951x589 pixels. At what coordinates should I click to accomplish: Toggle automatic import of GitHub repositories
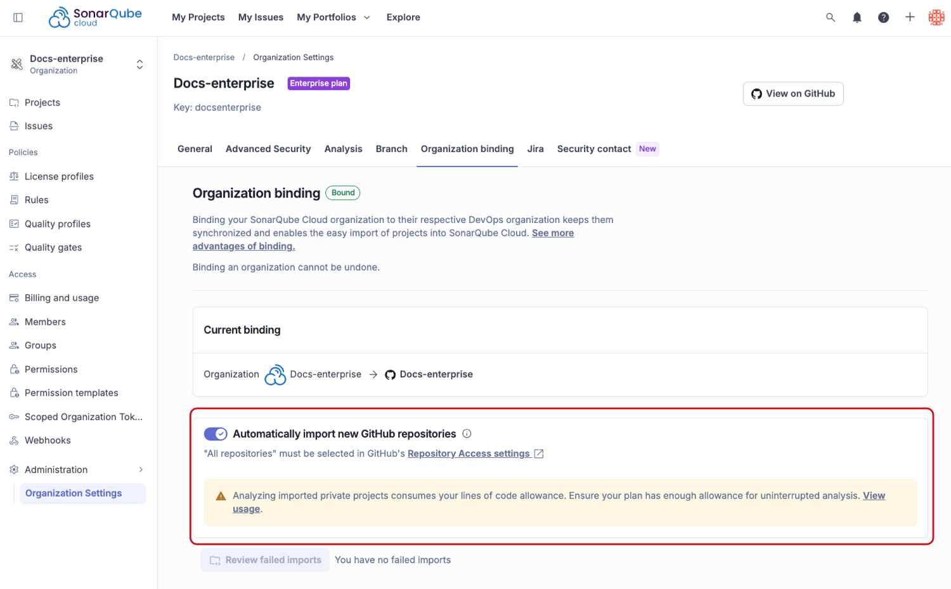click(x=216, y=434)
